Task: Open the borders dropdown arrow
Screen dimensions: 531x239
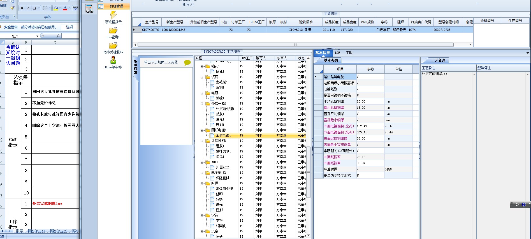Action: tap(50, 8)
